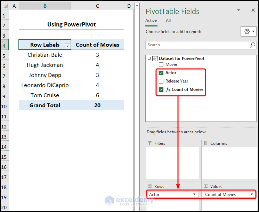Image resolution: width=259 pixels, height=212 pixels.
Task: Click the Christian Bale cell
Action: (45, 55)
